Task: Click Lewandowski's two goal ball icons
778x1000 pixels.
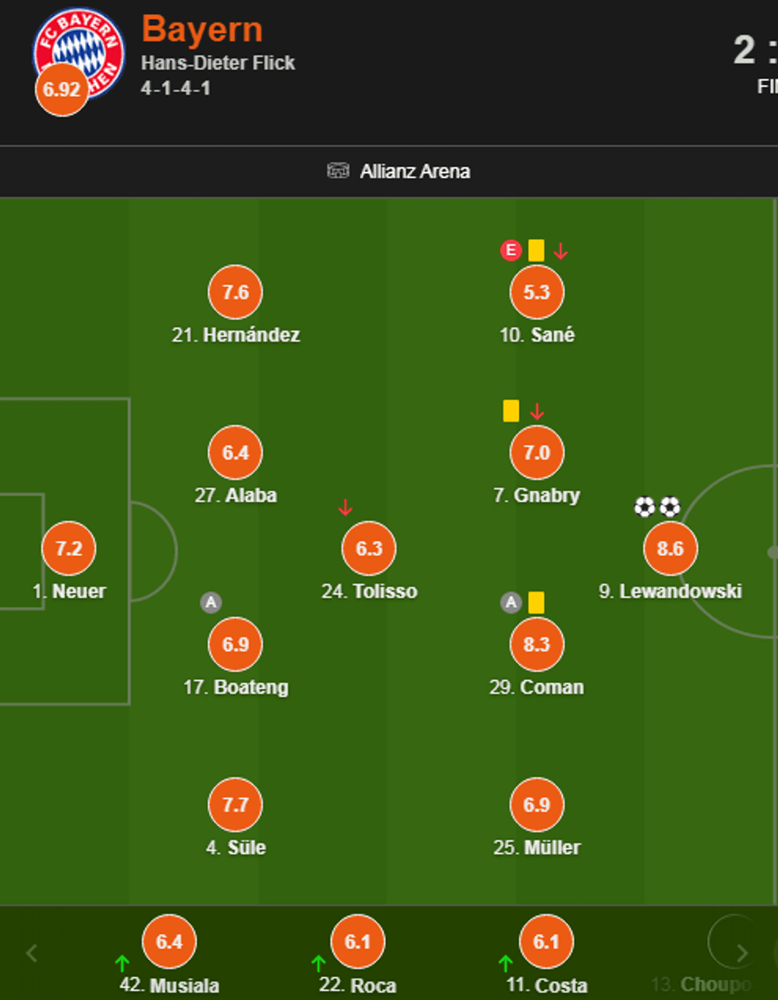Action: [x=657, y=507]
